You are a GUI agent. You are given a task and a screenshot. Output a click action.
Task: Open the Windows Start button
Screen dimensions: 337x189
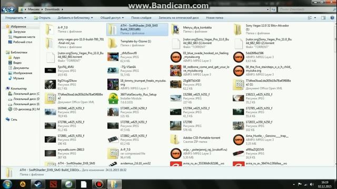click(x=7, y=184)
